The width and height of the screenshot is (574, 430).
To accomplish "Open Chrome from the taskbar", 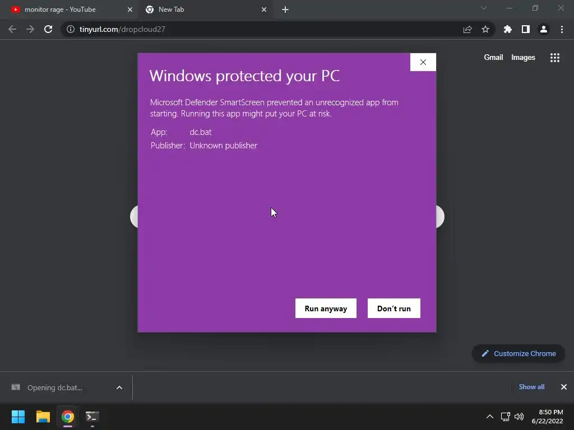I will click(x=68, y=417).
